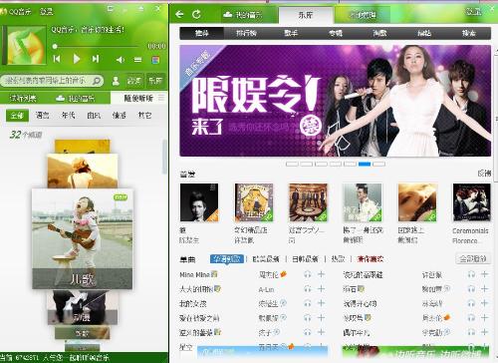The height and width of the screenshot is (363, 498).
Task: Select the 曲风 channel filter
Action: (94, 116)
